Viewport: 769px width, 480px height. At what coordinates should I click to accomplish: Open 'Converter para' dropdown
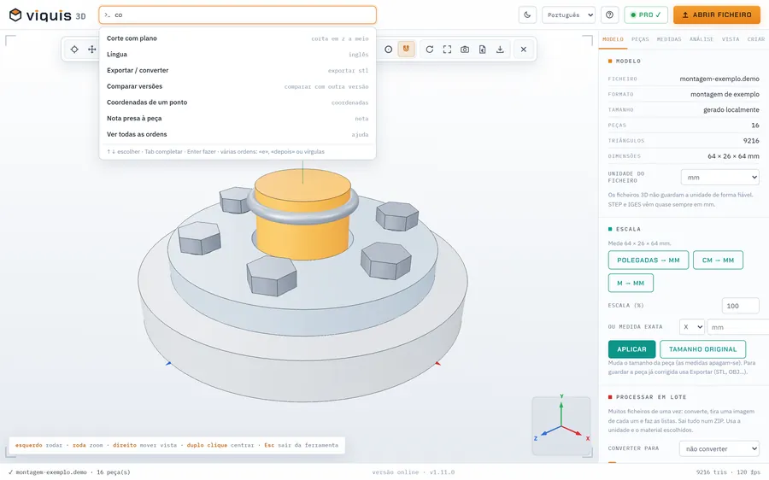[x=720, y=448]
